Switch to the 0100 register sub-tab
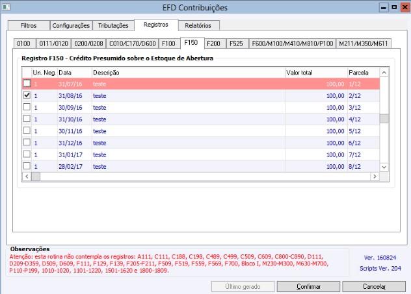Viewport: 411px width, 294px height. pyautogui.click(x=24, y=43)
